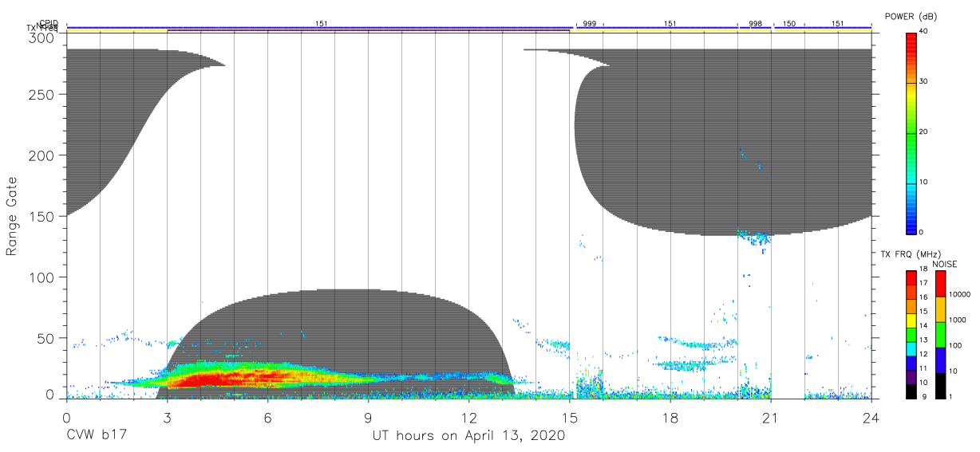Pick the green noise swatch above 100
Viewport: 980px width, 452px height.
tap(940, 334)
